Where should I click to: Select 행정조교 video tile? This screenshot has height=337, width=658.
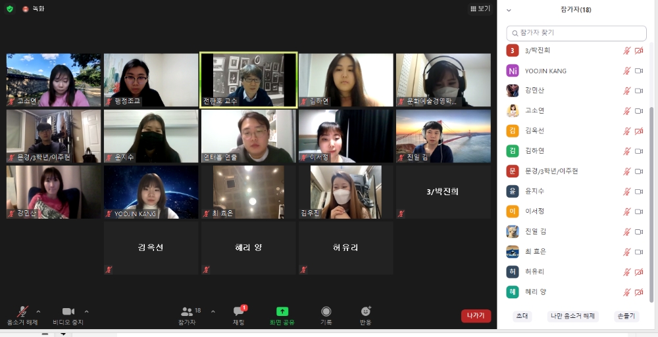(x=151, y=79)
